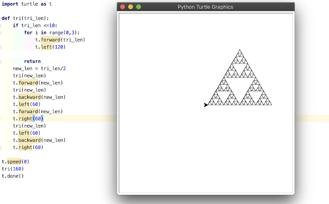This screenshot has height=204, width=329.
Task: Minimize the Python Turtle Graphics window
Action: [131, 7]
